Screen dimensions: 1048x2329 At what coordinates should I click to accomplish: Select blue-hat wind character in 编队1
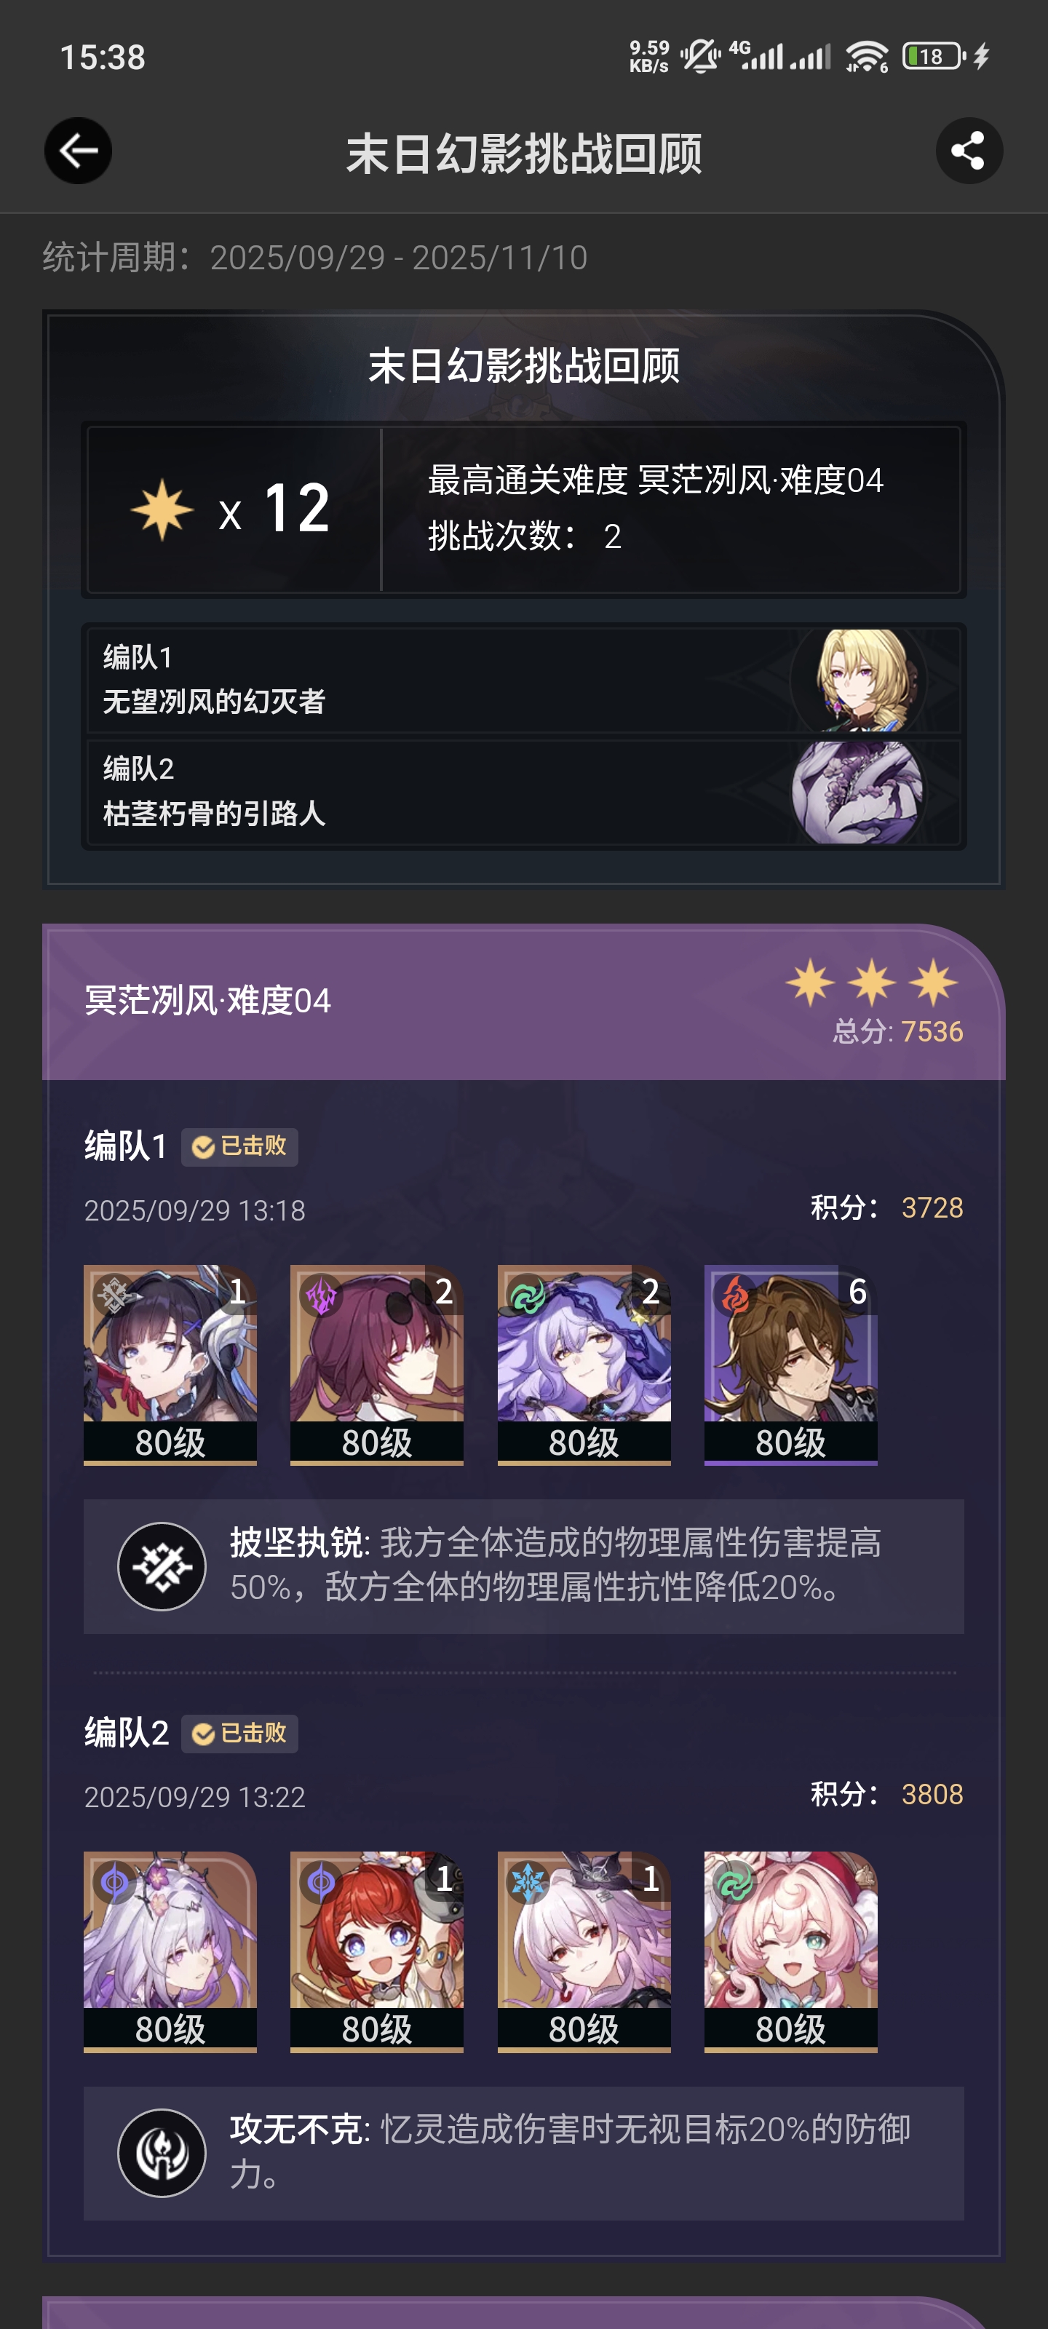pyautogui.click(x=584, y=1365)
